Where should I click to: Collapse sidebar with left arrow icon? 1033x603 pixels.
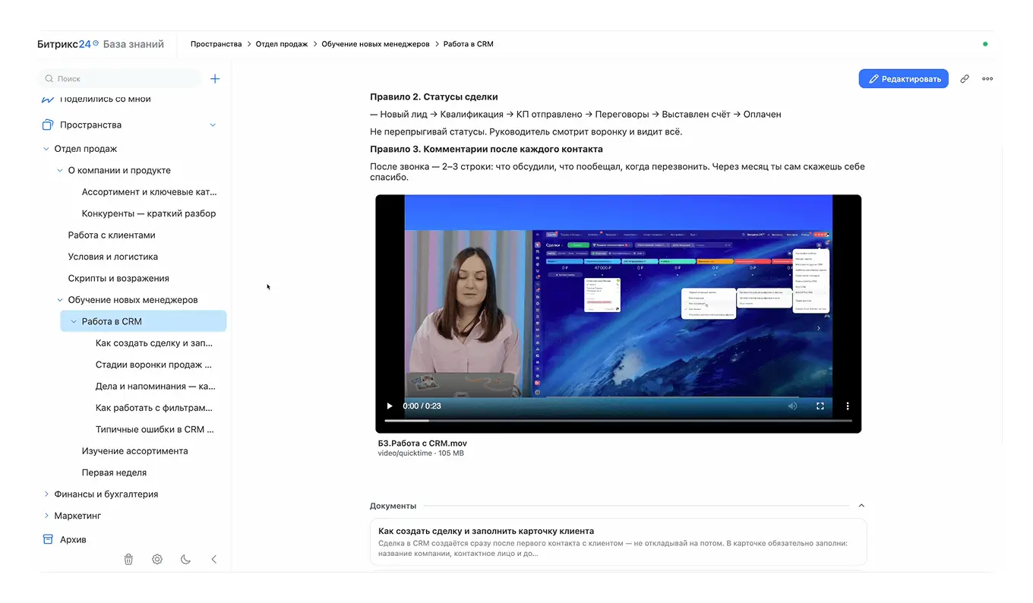click(213, 559)
